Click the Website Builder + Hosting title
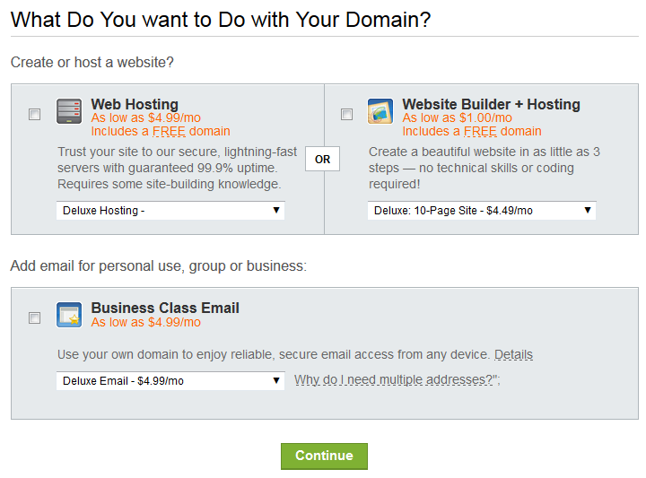 coord(491,104)
